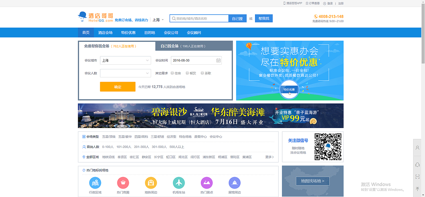425x197 pixels.
Task: Click the 地铁周边 metro icon
Action: click(x=151, y=183)
